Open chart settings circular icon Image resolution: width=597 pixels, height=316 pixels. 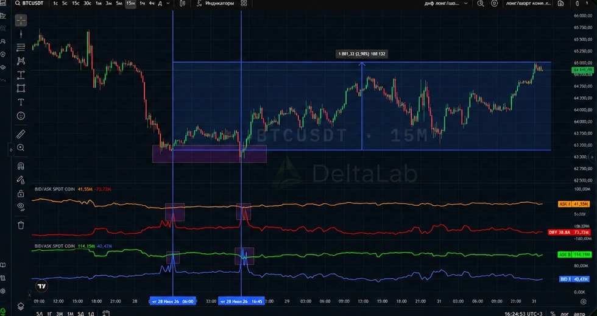coord(495,4)
